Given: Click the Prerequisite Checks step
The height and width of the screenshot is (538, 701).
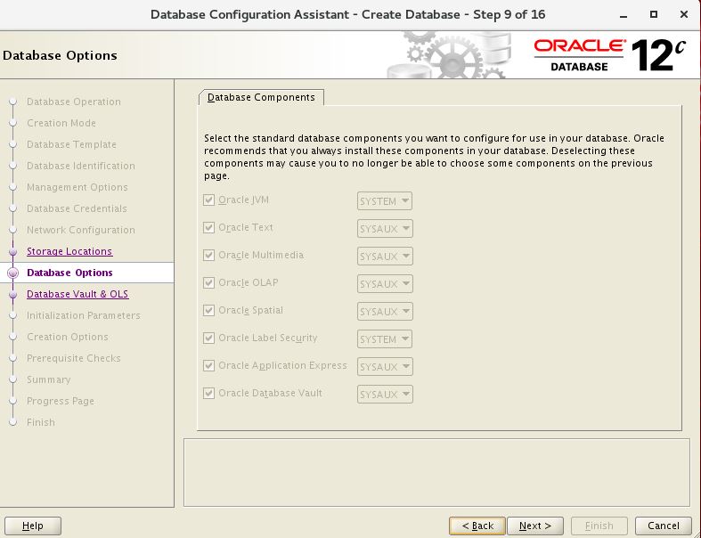Looking at the screenshot, I should [x=74, y=358].
